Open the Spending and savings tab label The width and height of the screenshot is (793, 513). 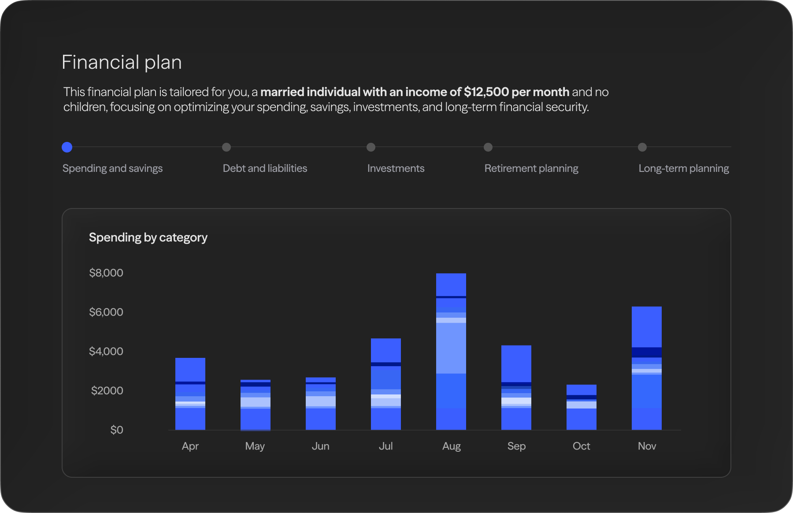click(x=112, y=168)
